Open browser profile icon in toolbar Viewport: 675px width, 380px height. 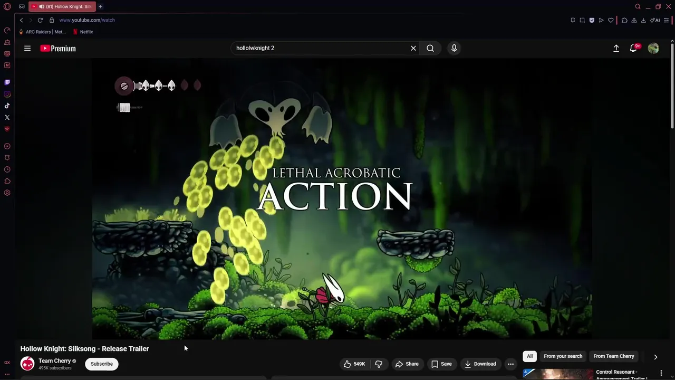coord(634,20)
